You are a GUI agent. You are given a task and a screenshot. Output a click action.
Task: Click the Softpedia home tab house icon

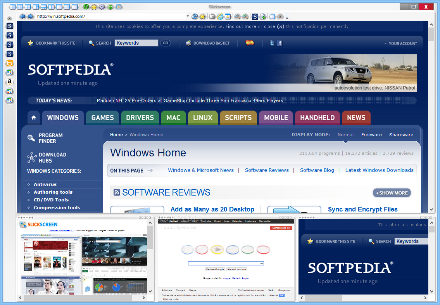click(x=34, y=118)
